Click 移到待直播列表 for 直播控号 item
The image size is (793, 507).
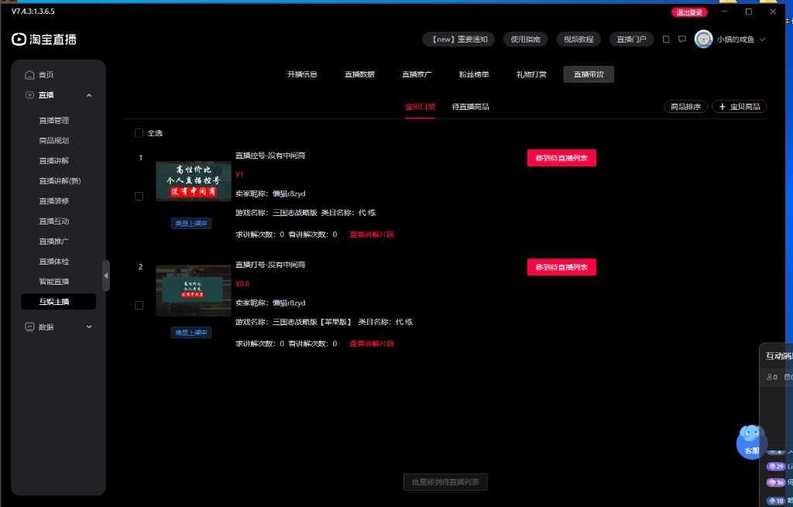(561, 158)
